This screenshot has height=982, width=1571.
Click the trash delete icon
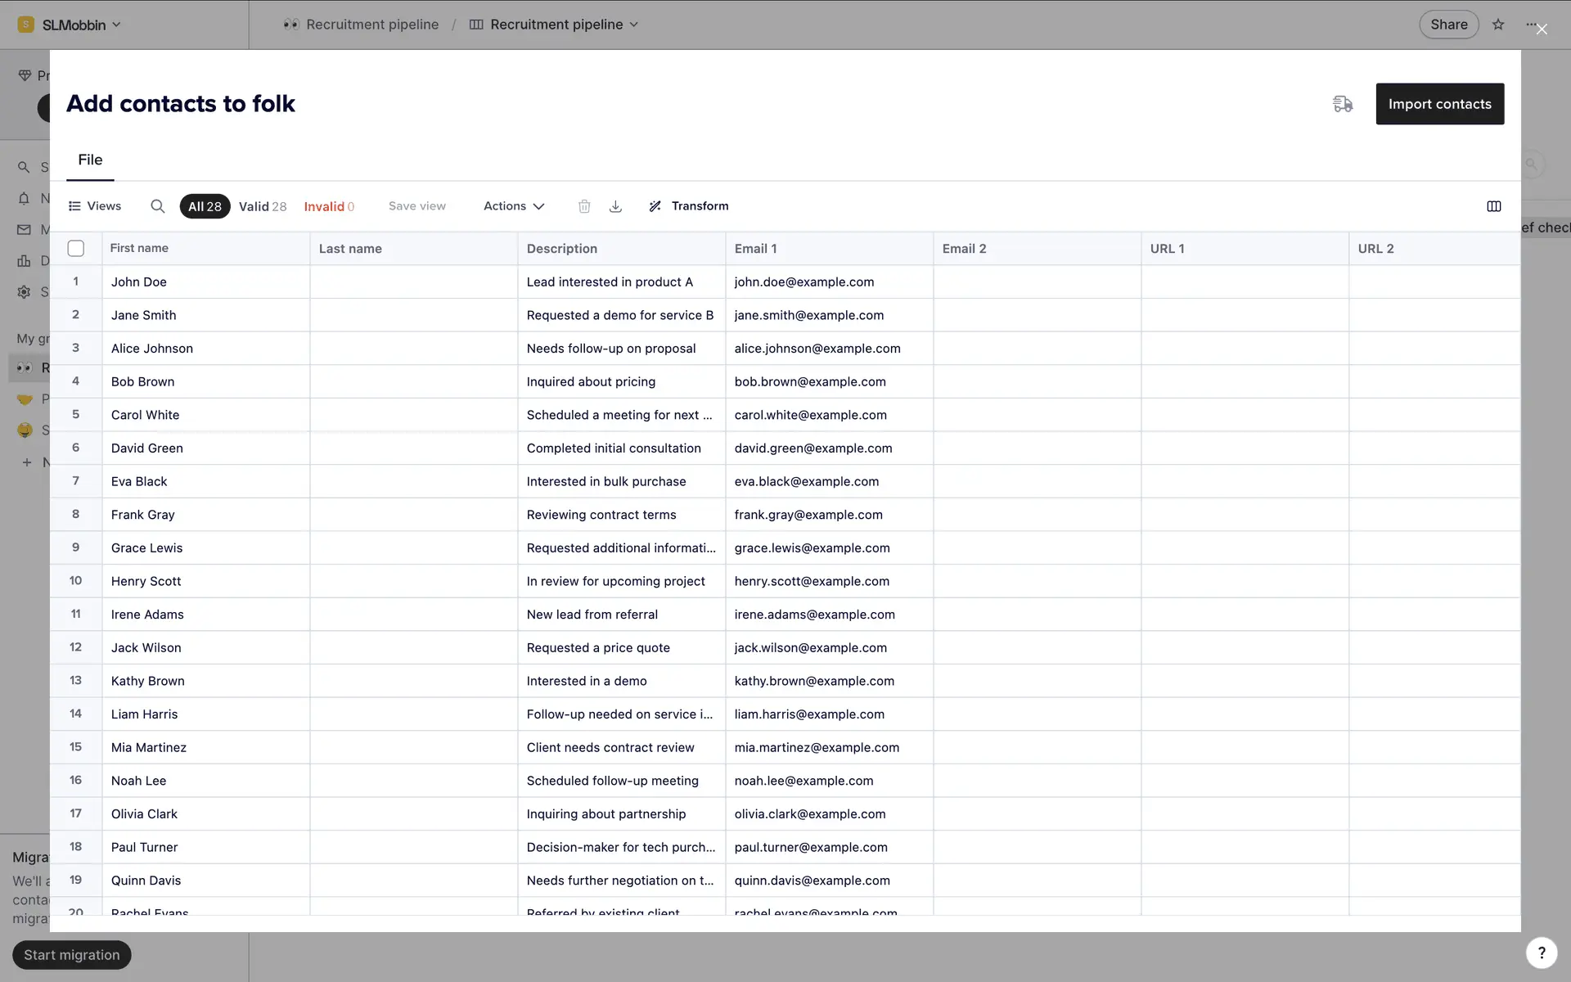coord(584,206)
